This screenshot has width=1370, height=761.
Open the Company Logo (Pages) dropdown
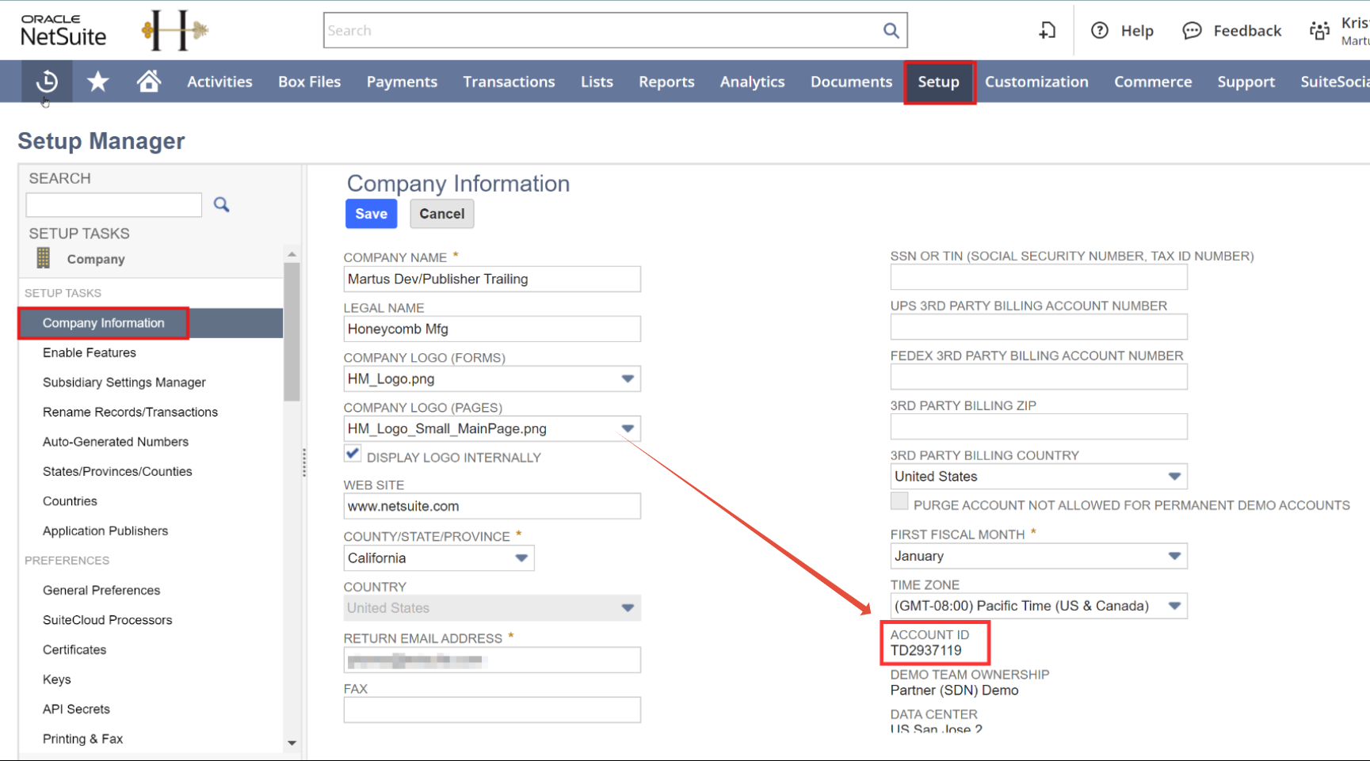click(628, 428)
